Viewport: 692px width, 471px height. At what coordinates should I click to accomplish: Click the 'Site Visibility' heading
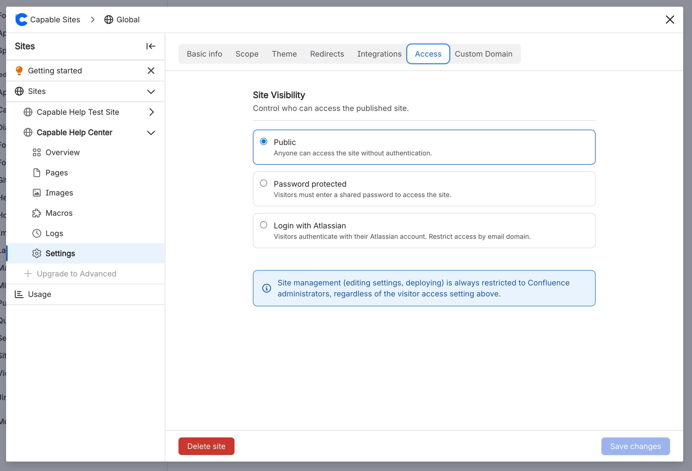coord(279,95)
